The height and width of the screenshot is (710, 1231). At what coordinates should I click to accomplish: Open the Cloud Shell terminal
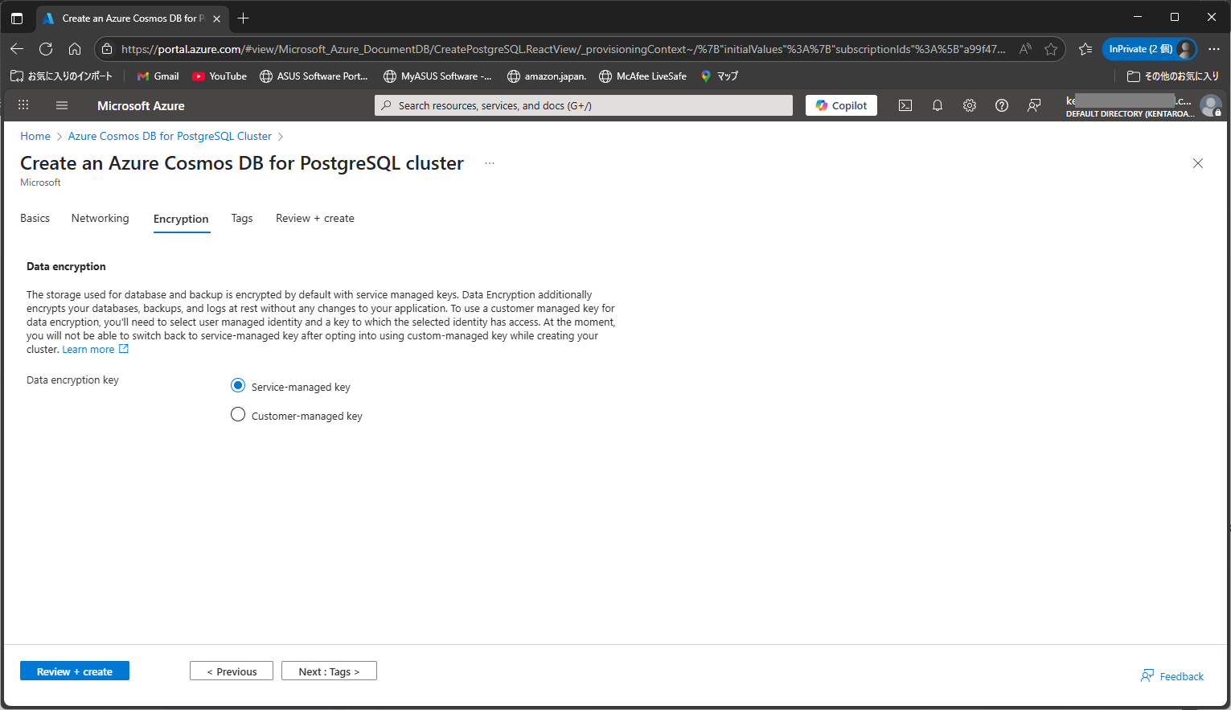pos(905,105)
